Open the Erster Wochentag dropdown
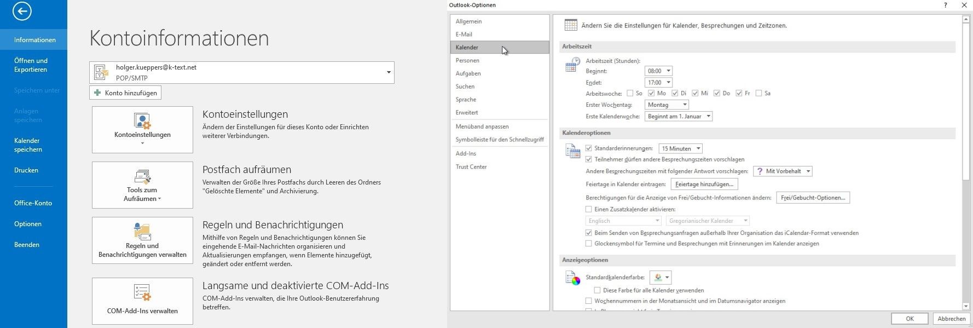This screenshot has height=328, width=973. [667, 105]
